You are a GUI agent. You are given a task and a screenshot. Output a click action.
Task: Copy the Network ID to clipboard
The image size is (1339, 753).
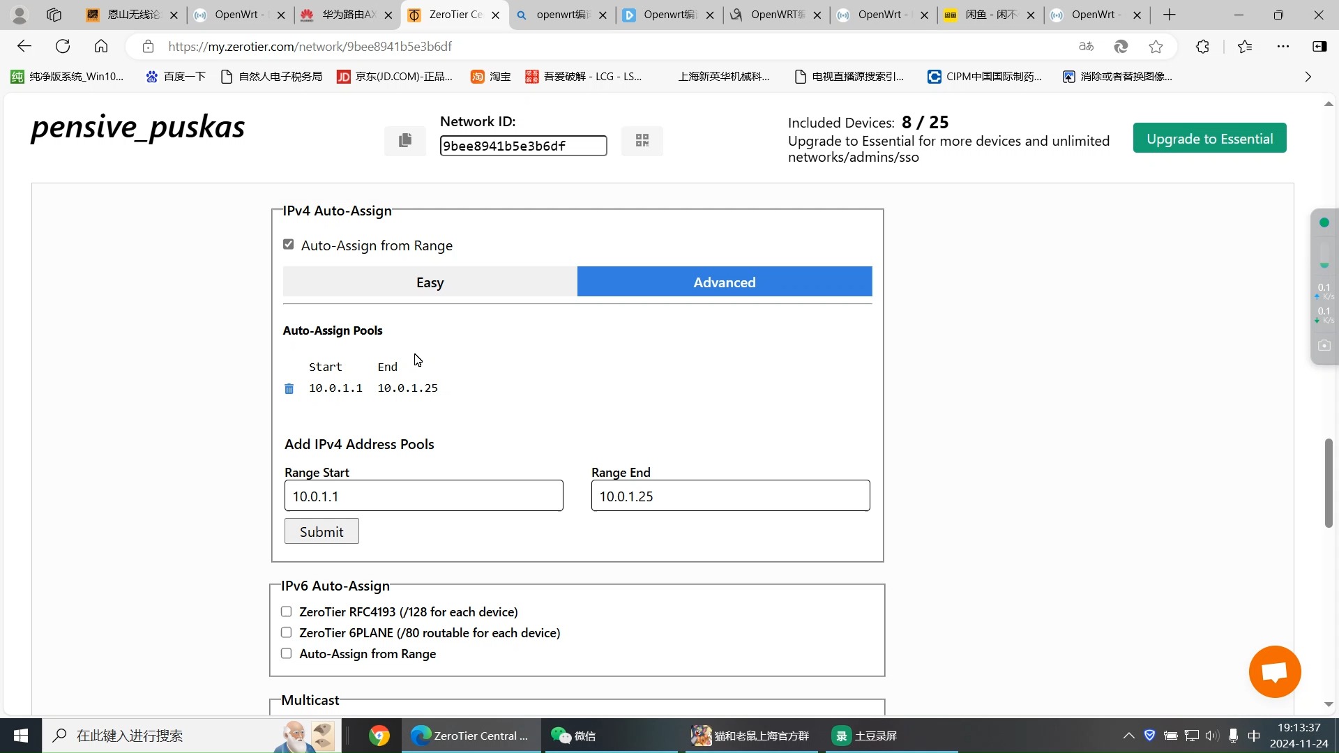click(x=405, y=140)
